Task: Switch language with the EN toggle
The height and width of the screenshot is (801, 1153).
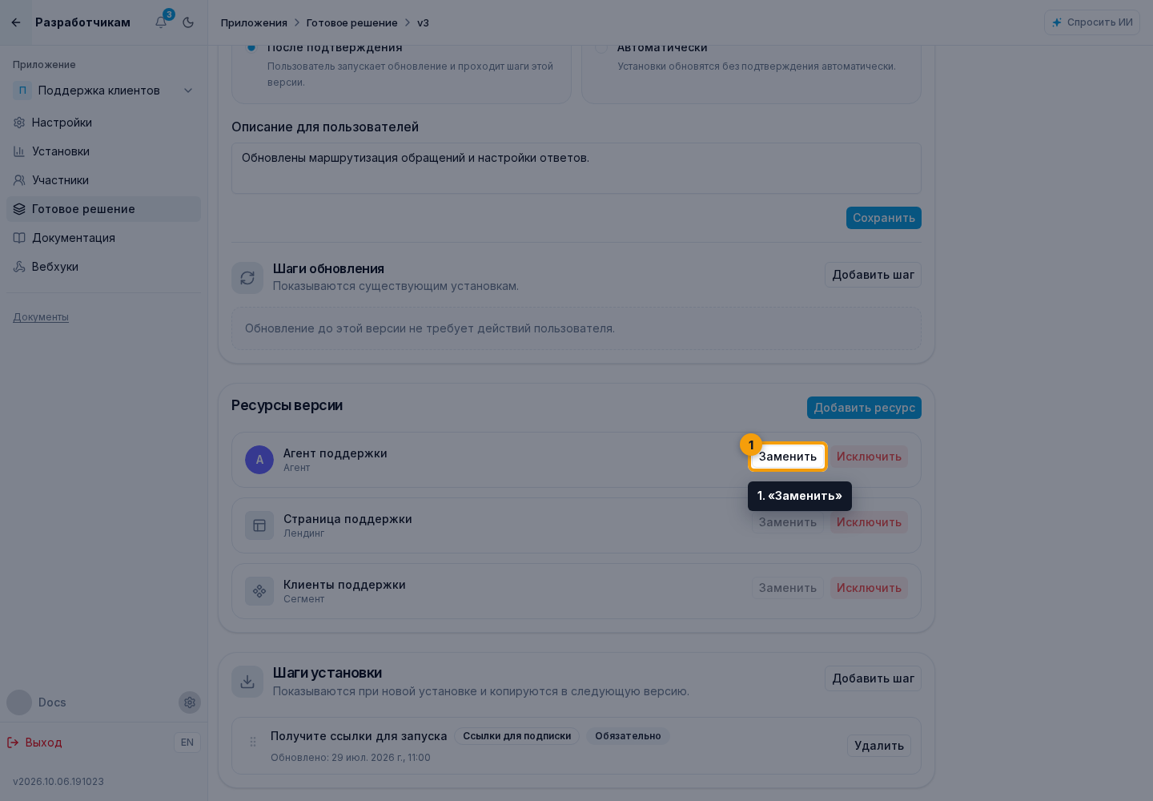Action: tap(187, 743)
